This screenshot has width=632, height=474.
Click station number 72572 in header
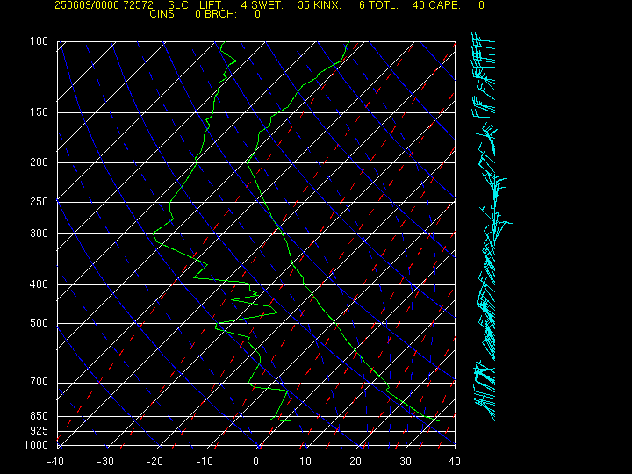point(139,5)
